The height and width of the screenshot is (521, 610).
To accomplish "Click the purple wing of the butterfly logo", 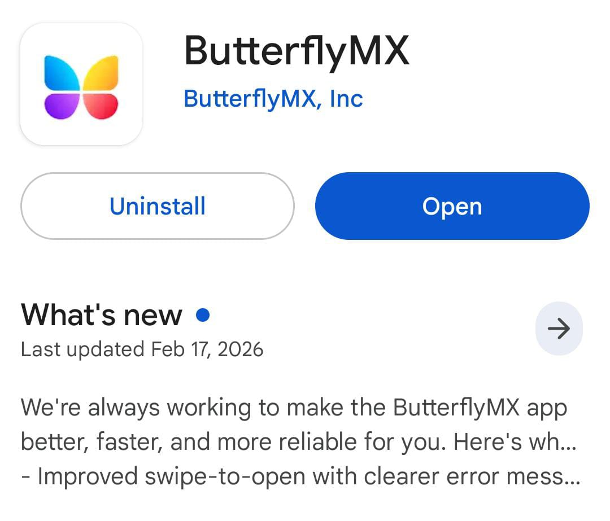I will (x=61, y=106).
